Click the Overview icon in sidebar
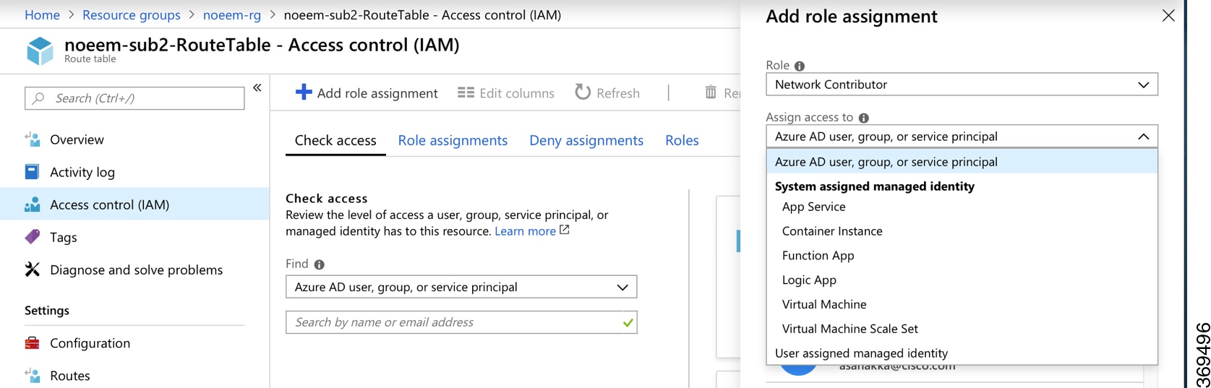This screenshot has height=388, width=1211. 33,139
